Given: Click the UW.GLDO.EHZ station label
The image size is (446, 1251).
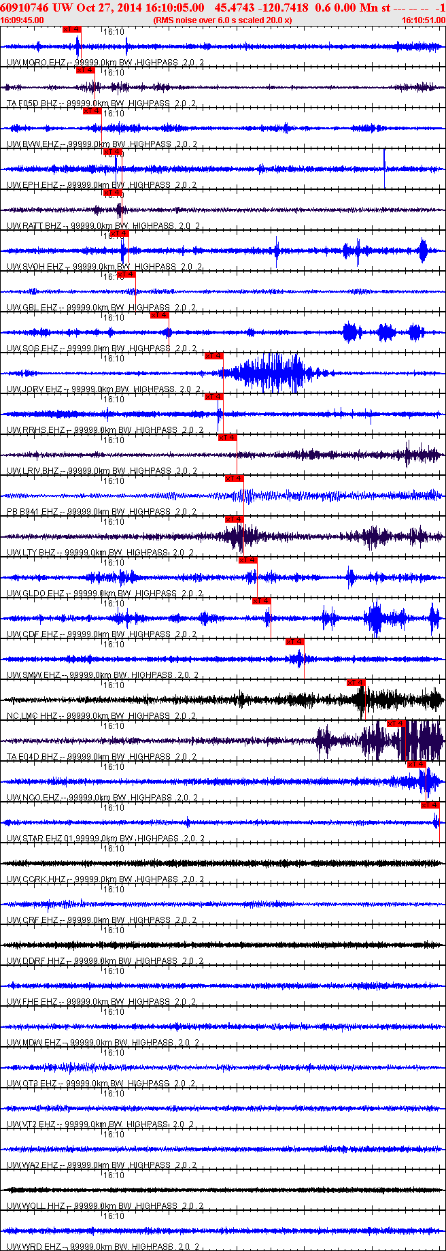Looking at the screenshot, I should 103,594.
